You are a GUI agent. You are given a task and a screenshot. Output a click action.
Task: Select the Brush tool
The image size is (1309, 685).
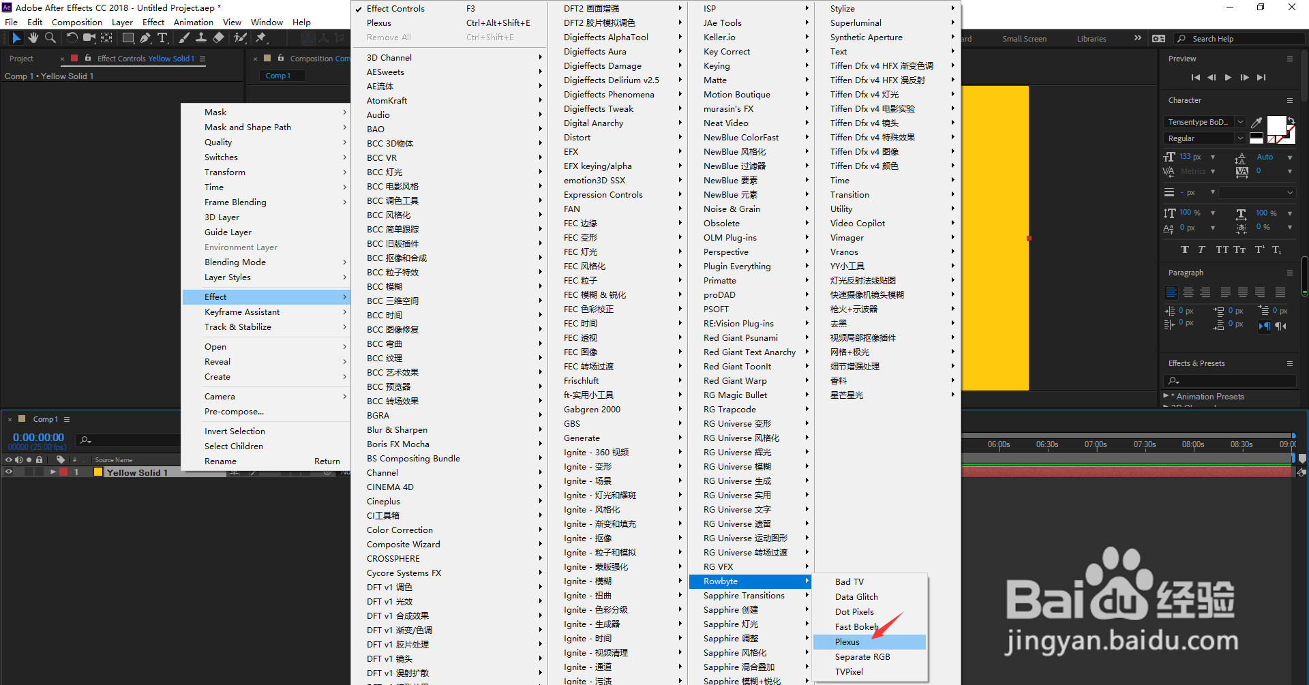click(x=183, y=38)
